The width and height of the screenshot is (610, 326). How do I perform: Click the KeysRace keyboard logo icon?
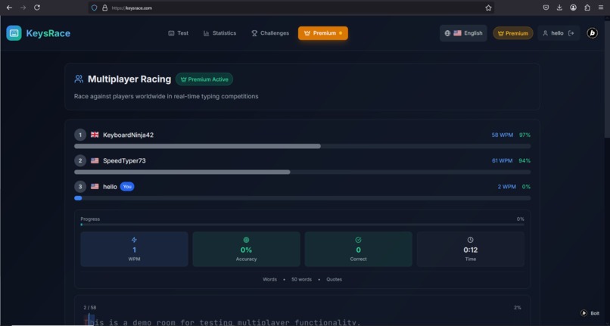(14, 33)
